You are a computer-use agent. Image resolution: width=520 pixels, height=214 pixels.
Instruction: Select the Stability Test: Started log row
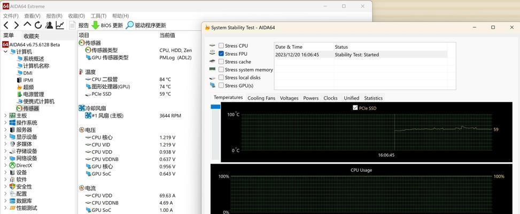(361, 55)
